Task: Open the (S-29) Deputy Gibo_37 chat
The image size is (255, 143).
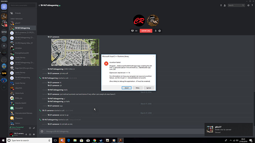Action: [23, 43]
